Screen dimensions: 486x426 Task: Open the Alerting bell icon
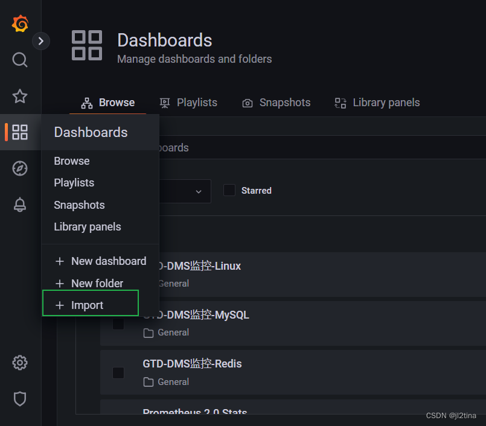tap(20, 205)
